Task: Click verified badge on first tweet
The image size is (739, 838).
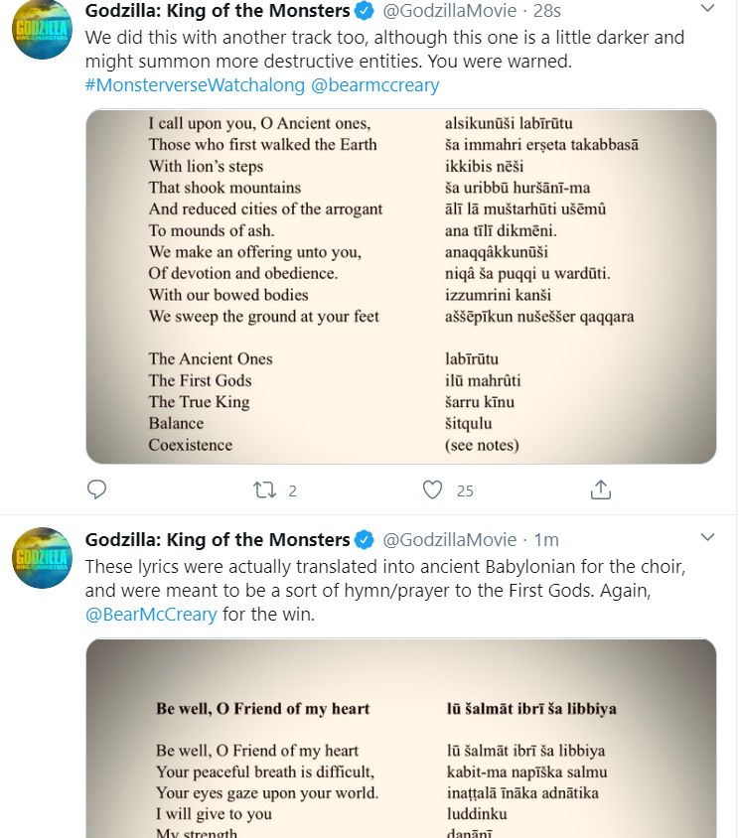Action: (365, 10)
